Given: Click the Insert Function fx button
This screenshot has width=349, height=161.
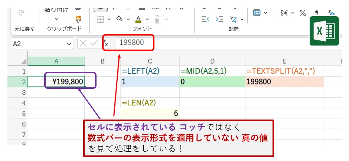Looking at the screenshot, I should (106, 43).
